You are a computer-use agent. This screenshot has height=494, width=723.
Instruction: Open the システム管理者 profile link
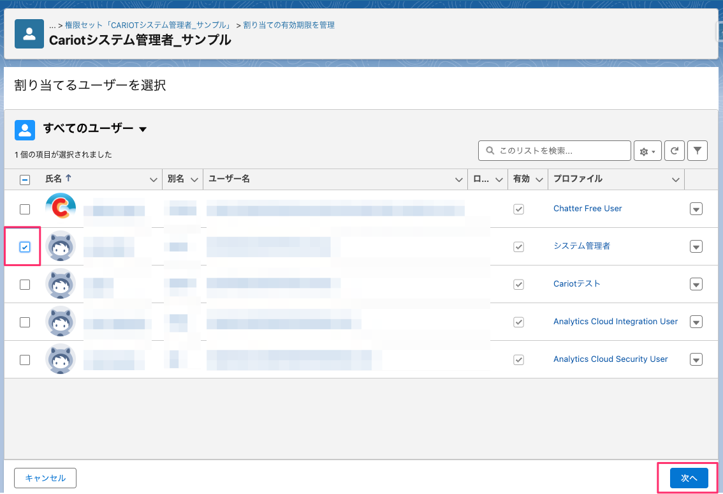(581, 246)
